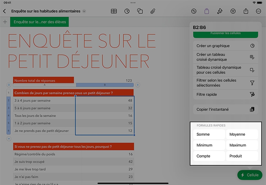266x185 pixels.
Task: Open the document title dropdown chevron
Action: click(x=84, y=11)
